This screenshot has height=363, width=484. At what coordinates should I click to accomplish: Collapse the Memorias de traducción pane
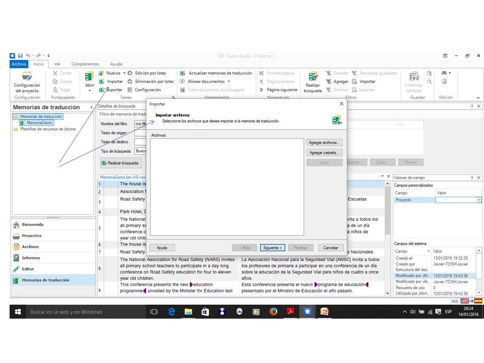coord(91,107)
